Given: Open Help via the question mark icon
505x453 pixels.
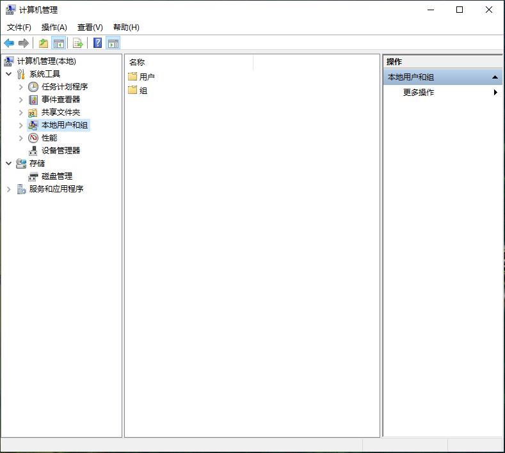Looking at the screenshot, I should (x=98, y=43).
